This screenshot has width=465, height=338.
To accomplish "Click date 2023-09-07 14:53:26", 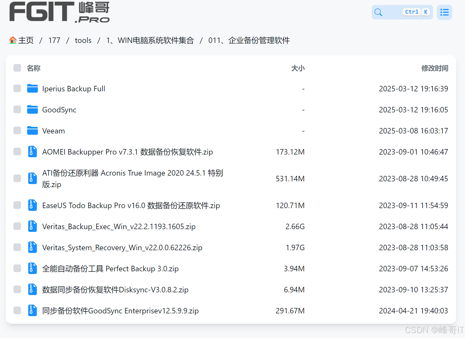I will coord(413,269).
